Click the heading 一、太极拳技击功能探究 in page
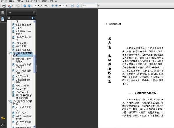Image resolution: width=174 pixels, height=128 pixels. tap(143, 93)
